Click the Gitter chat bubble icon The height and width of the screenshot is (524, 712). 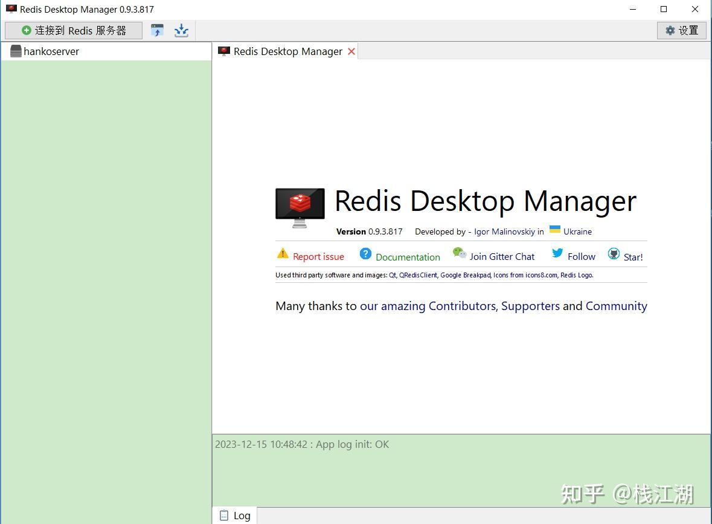[460, 254]
